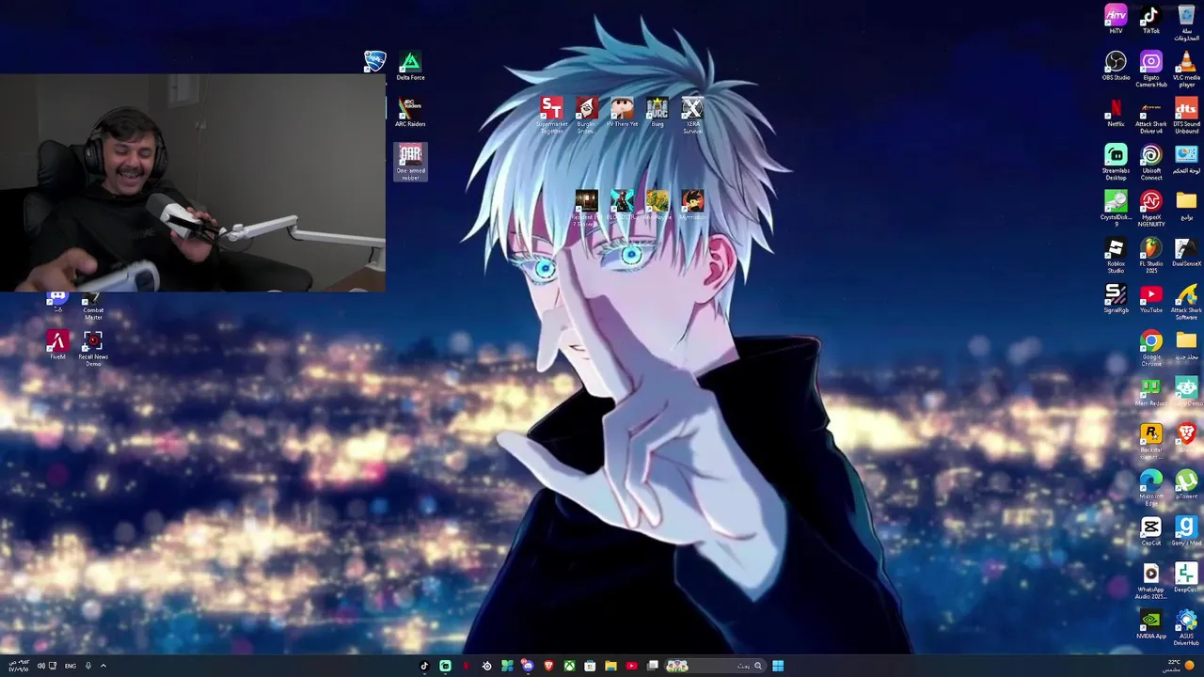The height and width of the screenshot is (677, 1204).
Task: Launch Rockstar Games Launcher shortcut
Action: point(1151,440)
